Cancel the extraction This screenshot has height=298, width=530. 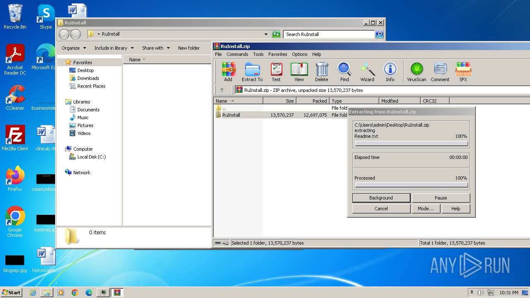point(381,209)
